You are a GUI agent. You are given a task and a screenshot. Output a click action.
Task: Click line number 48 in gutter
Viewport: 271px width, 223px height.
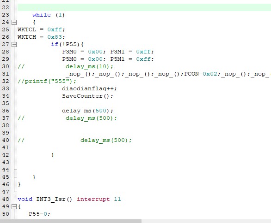(6, 199)
